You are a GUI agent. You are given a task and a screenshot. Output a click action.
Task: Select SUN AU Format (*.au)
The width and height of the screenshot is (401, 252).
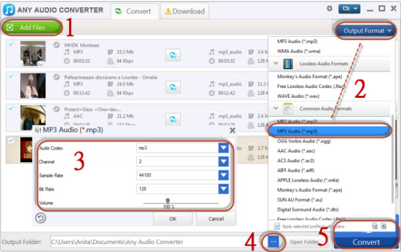[300, 200]
